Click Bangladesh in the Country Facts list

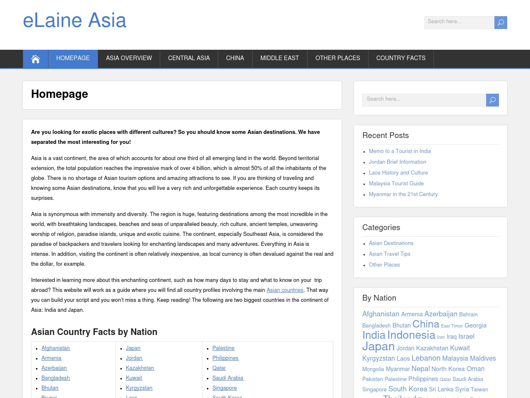pos(55,378)
